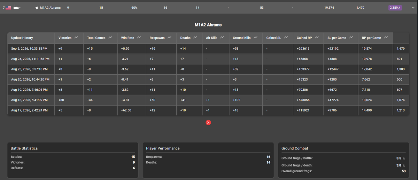Select the Aug 17, 2026, 2:42:24 PM update row
Viewport: 418px width, 180px height.
pos(208,111)
